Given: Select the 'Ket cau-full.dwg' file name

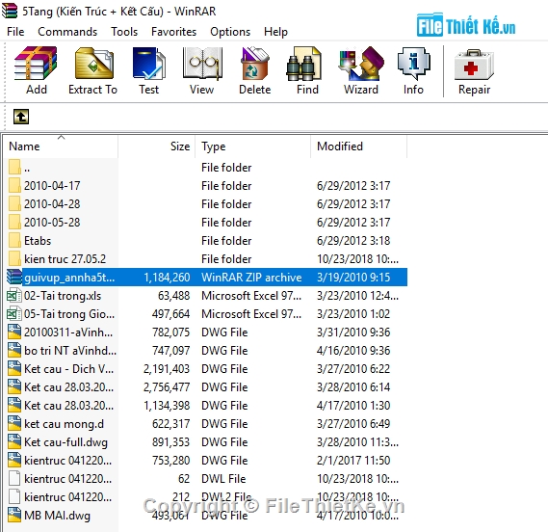Looking at the screenshot, I should click(x=65, y=442).
